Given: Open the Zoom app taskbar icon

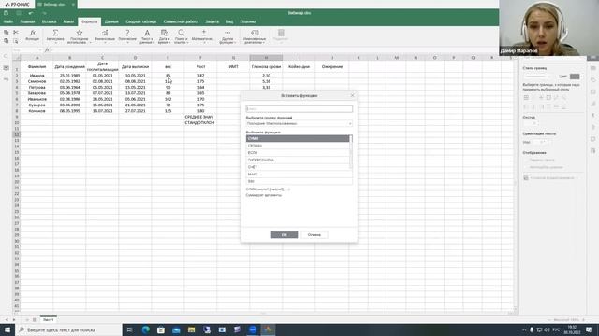Looking at the screenshot, I should [253, 329].
